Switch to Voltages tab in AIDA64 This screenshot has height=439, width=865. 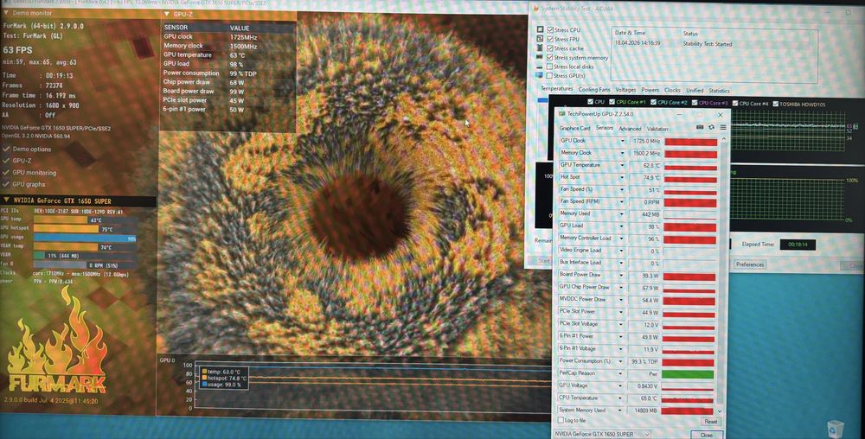coord(625,89)
